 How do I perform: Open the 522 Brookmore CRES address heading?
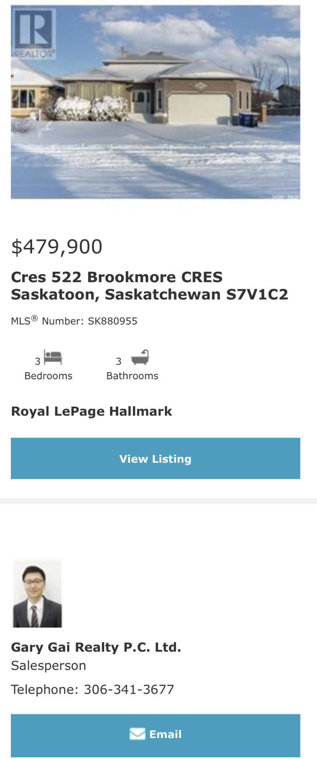coord(149,286)
